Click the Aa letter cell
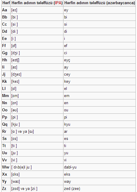Image resolution: width=137 pixels, height=192 pixels. coord(6,10)
